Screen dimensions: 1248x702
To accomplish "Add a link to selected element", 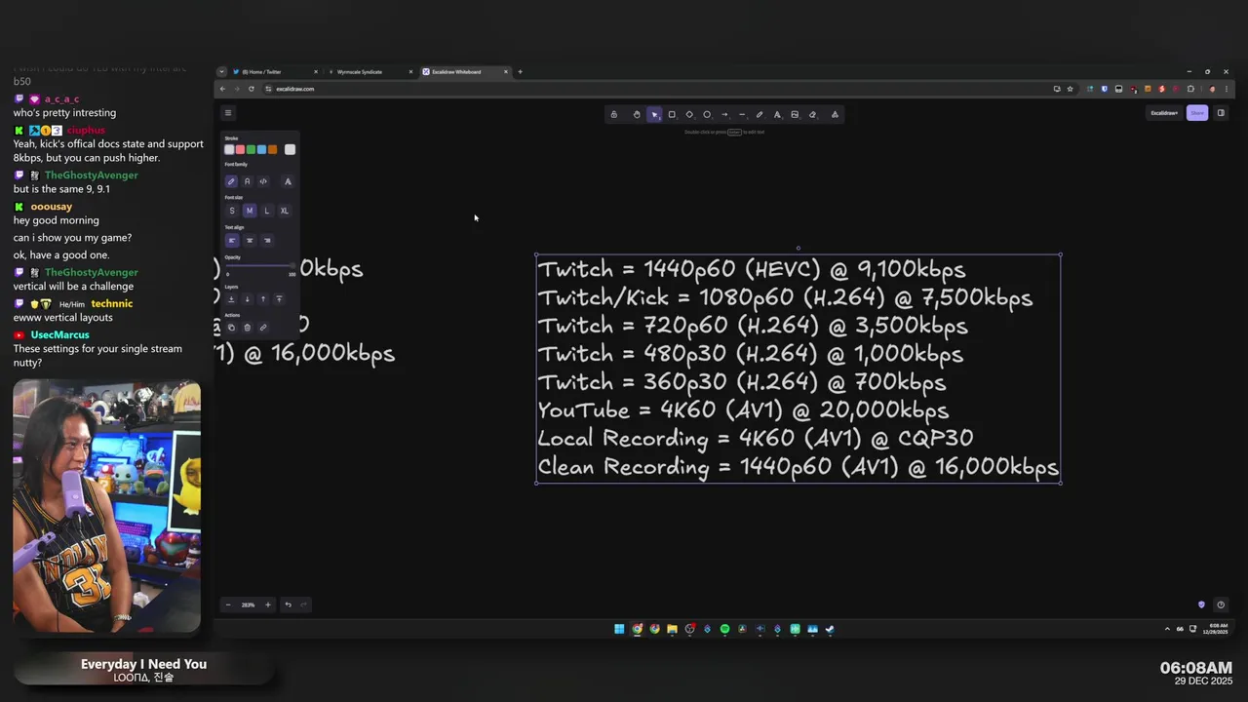I will tap(263, 328).
